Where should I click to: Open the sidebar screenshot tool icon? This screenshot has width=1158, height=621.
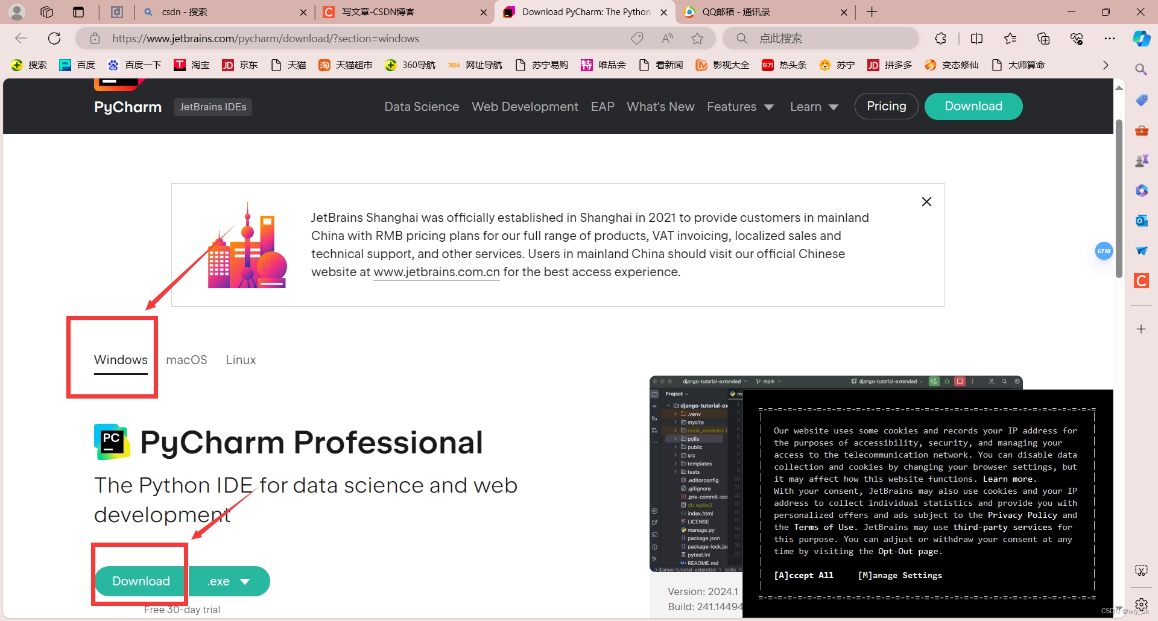click(x=1141, y=570)
